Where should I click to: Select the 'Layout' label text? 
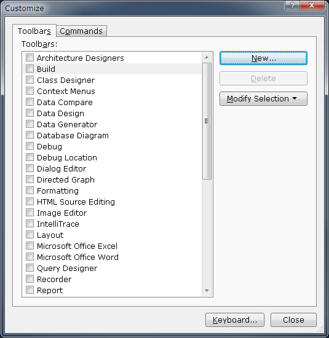coord(50,235)
